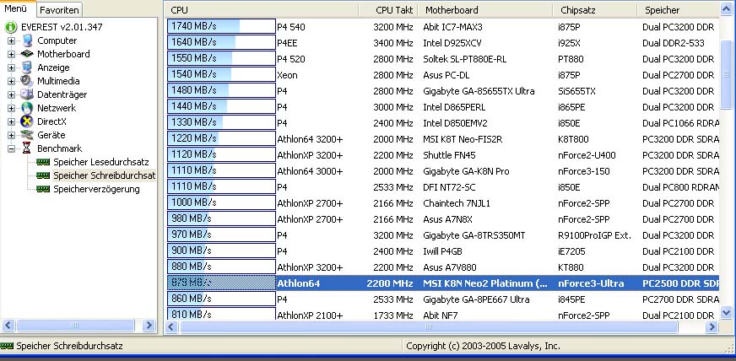This screenshot has width=736, height=361.
Task: Sort by the CPU column header
Action: coord(261,10)
